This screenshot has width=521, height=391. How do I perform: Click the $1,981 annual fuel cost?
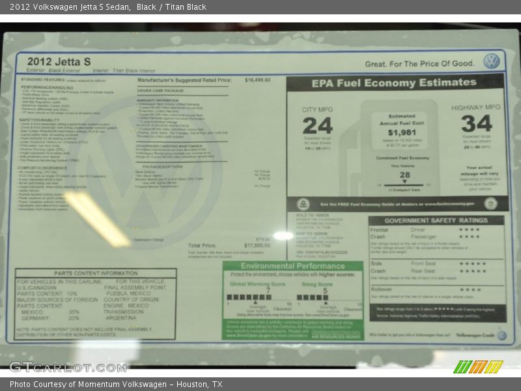(402, 133)
